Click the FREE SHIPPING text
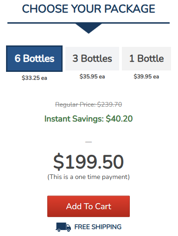Viewport: 178px width, 236px height. pyautogui.click(x=98, y=227)
